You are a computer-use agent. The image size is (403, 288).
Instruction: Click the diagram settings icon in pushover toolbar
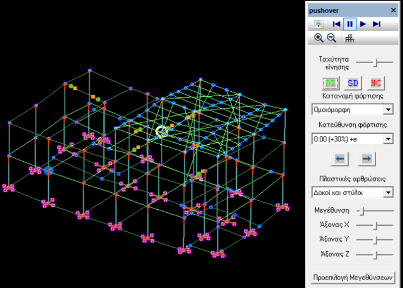(x=319, y=24)
